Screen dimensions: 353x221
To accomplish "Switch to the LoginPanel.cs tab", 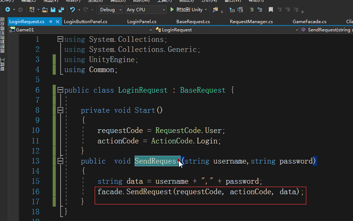I will [142, 22].
